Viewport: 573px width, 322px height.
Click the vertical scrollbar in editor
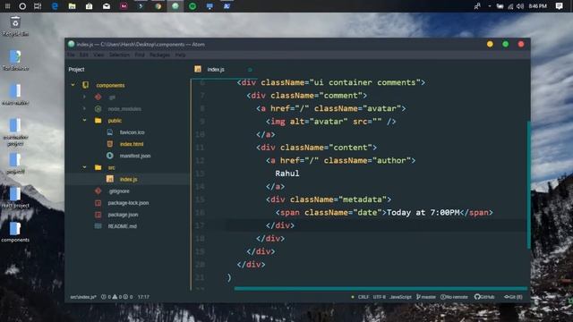pos(528,185)
